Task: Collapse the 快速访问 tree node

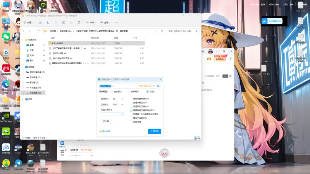Action: coord(23,40)
